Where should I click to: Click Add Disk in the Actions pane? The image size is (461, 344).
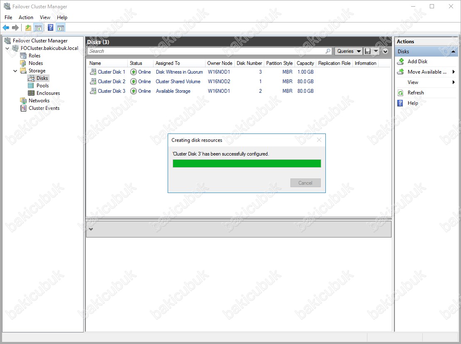[x=417, y=62]
